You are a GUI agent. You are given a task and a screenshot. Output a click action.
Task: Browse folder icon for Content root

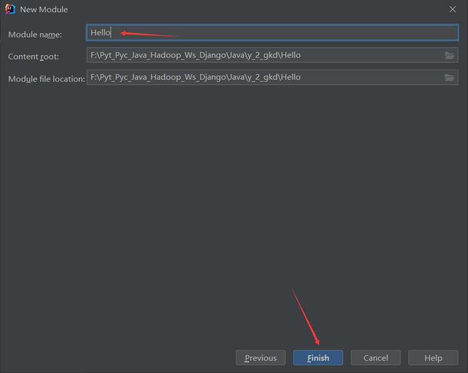click(x=450, y=56)
